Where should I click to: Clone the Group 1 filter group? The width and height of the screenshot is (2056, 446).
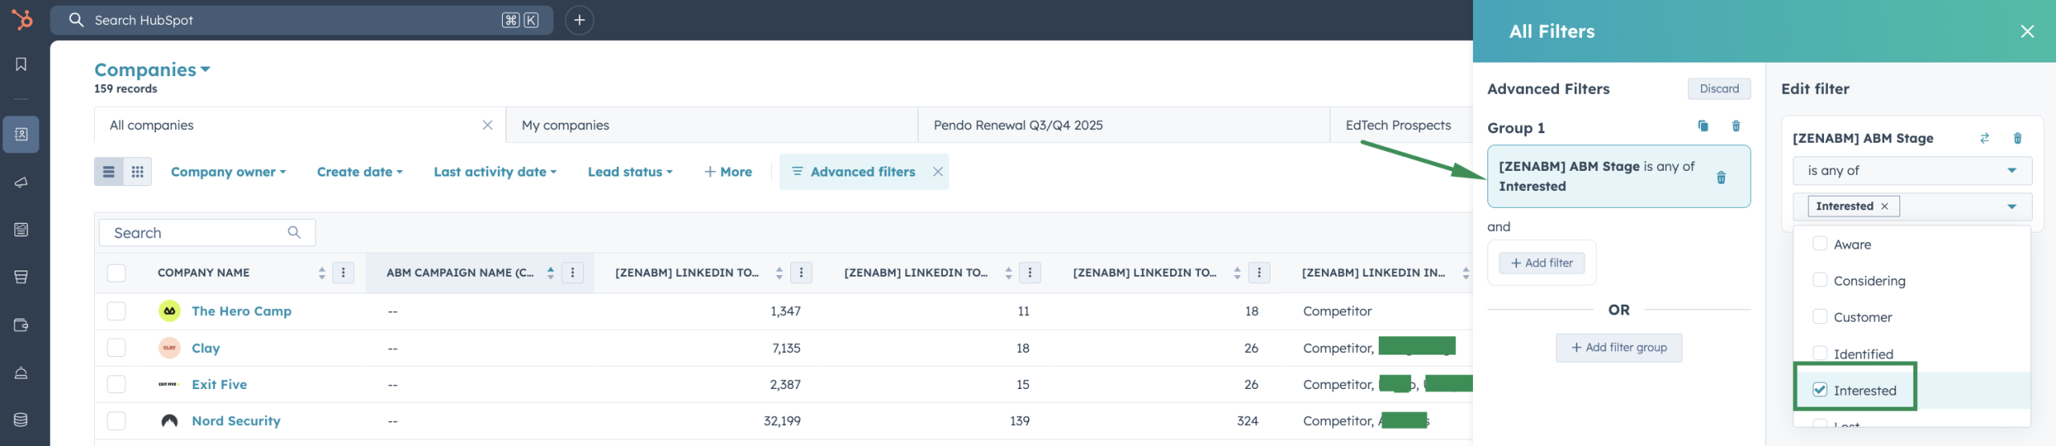(x=1703, y=126)
